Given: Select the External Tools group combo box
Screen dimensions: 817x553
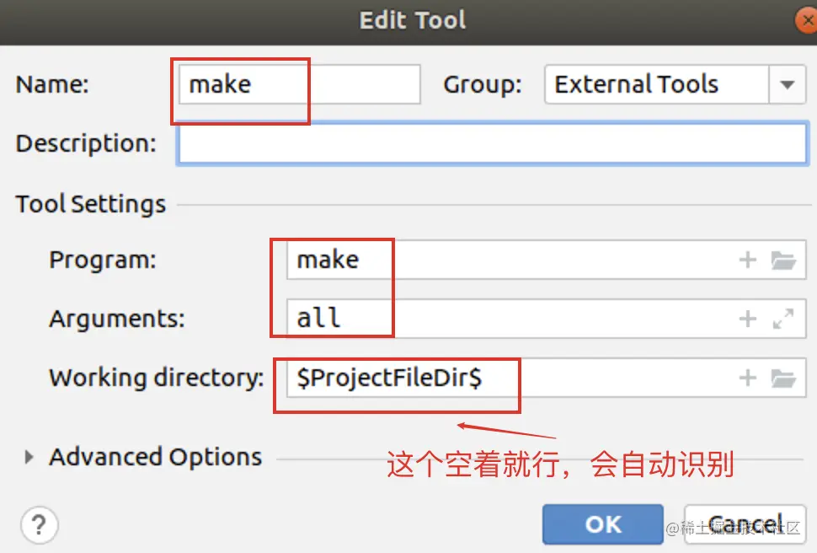Looking at the screenshot, I should tap(675, 84).
